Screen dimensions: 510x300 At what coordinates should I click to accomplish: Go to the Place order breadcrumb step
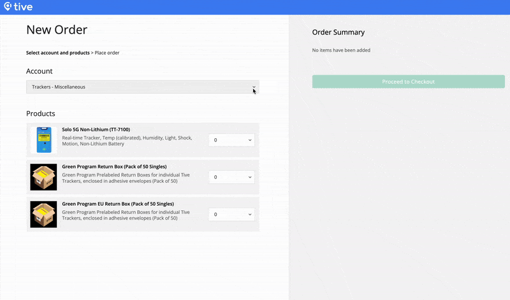pos(107,53)
